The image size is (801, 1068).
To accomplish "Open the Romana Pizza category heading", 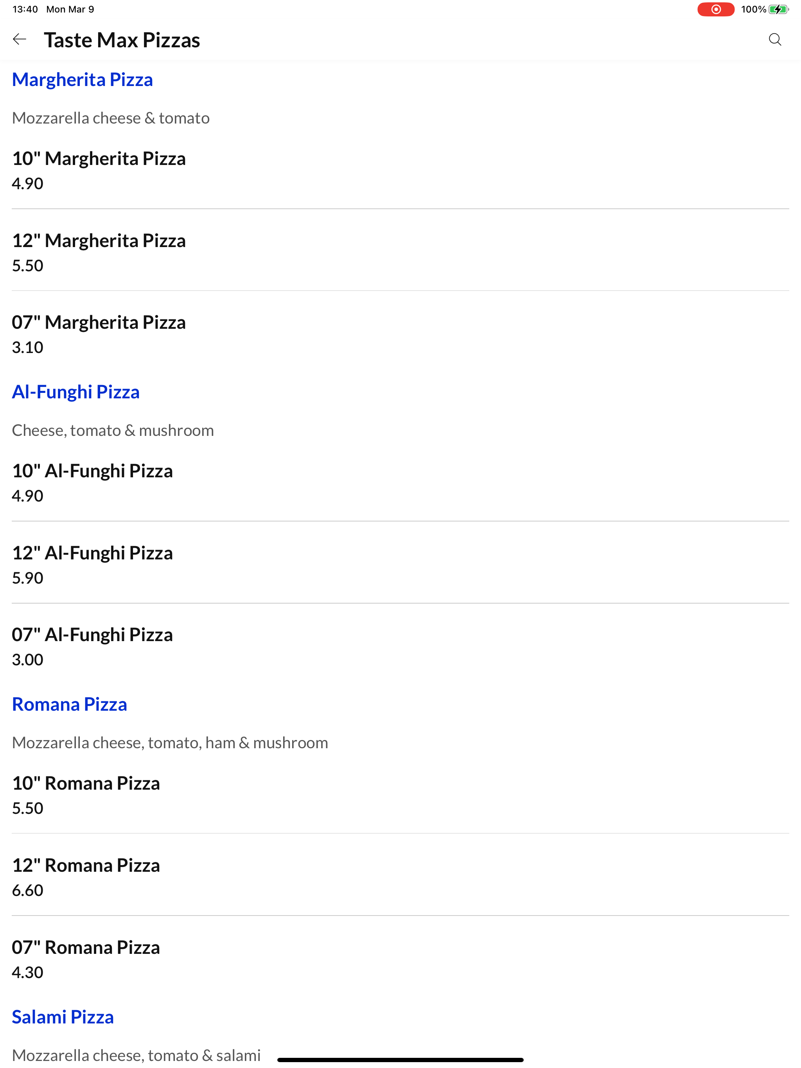I will (x=70, y=704).
